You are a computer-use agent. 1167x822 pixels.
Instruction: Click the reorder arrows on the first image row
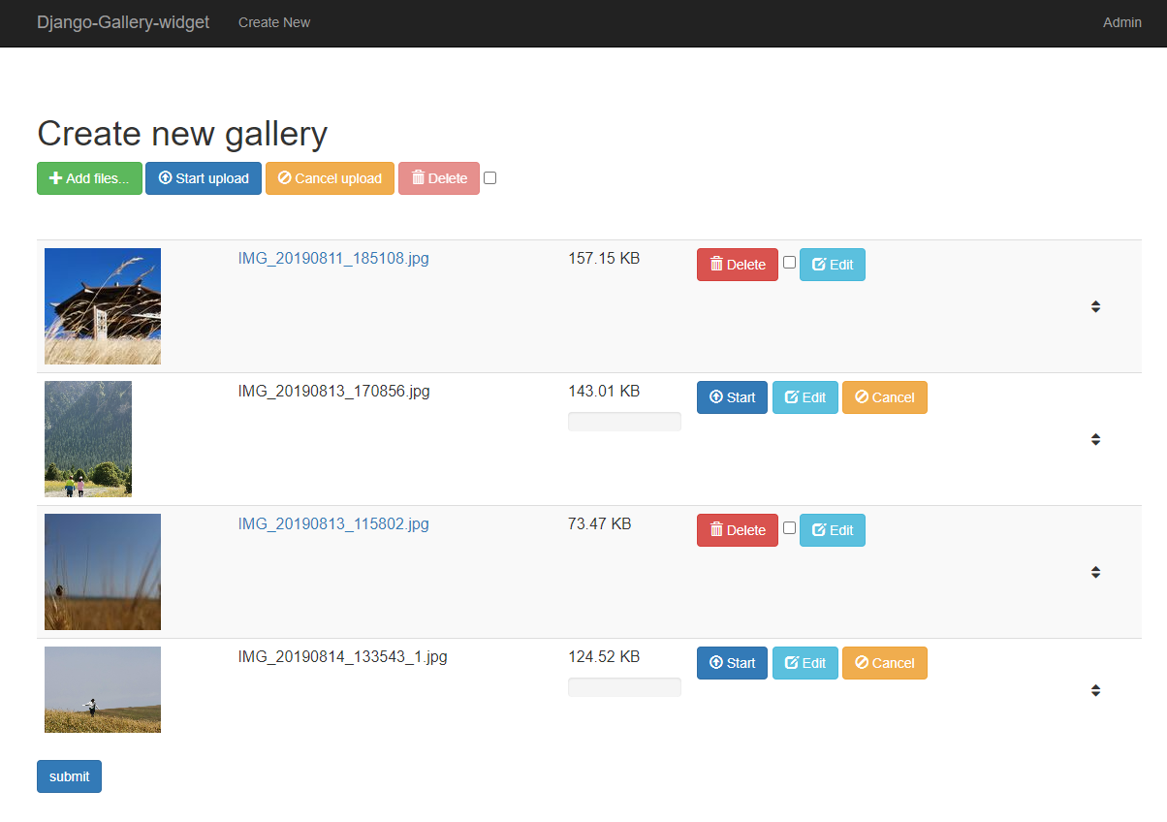point(1095,306)
